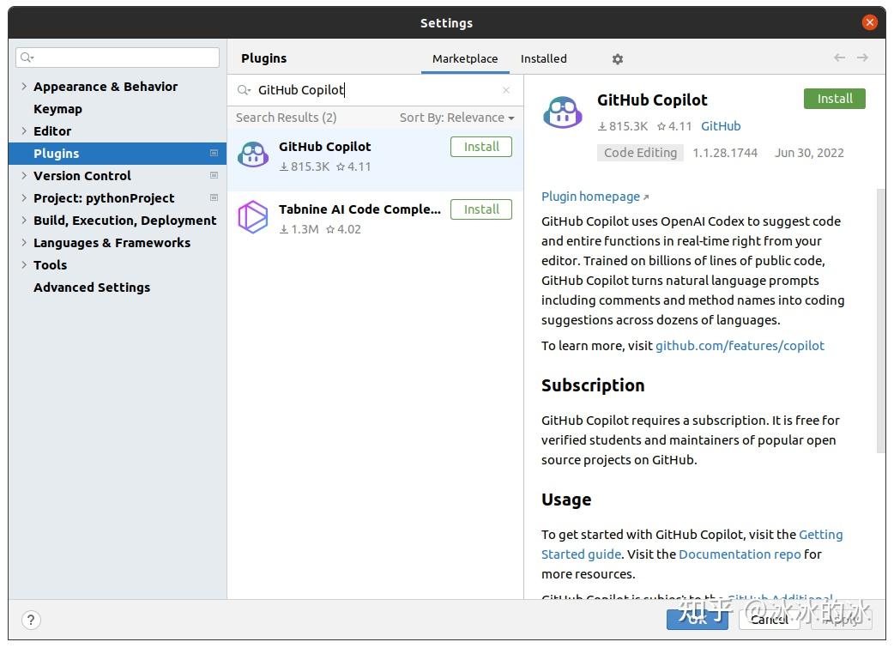Open the Sort By Relevance dropdown
Image resolution: width=894 pixels, height=648 pixels.
[456, 118]
